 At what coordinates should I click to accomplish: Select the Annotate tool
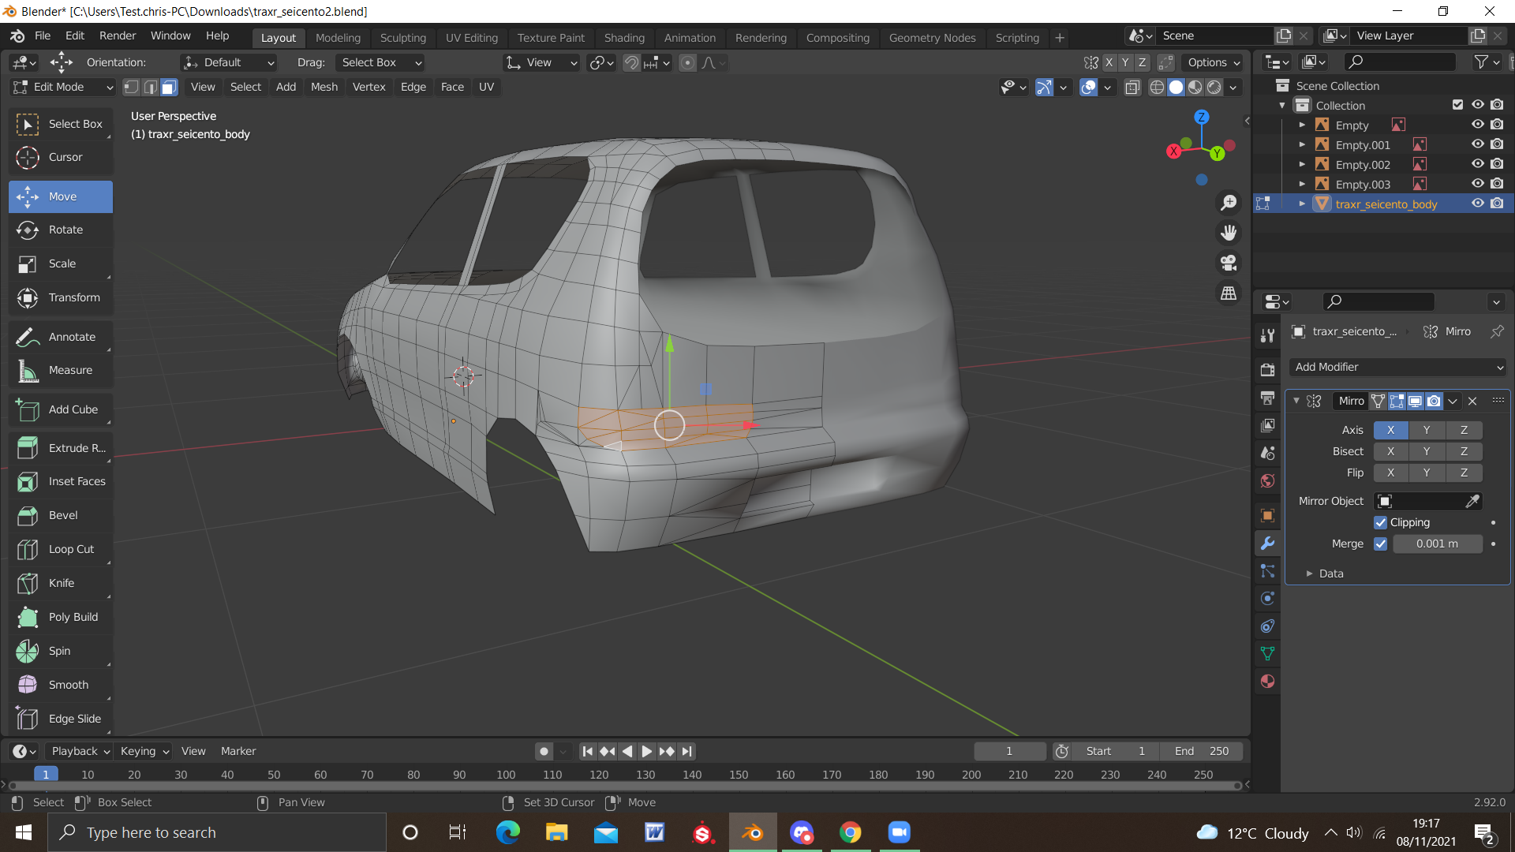click(61, 337)
